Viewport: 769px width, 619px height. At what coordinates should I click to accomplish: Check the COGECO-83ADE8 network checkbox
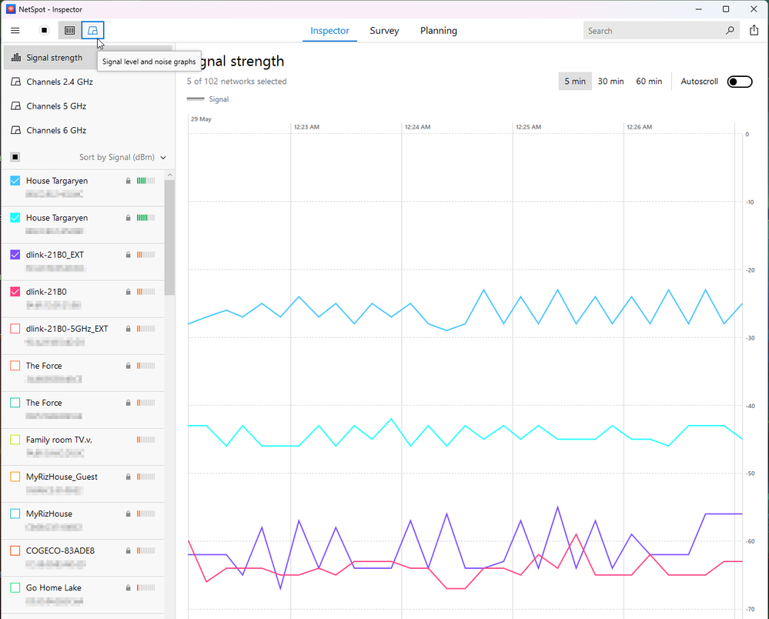pyautogui.click(x=15, y=550)
